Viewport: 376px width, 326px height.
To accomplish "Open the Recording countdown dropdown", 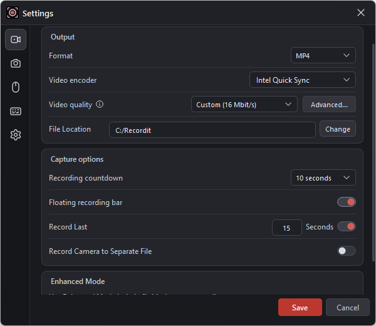I will (x=323, y=178).
